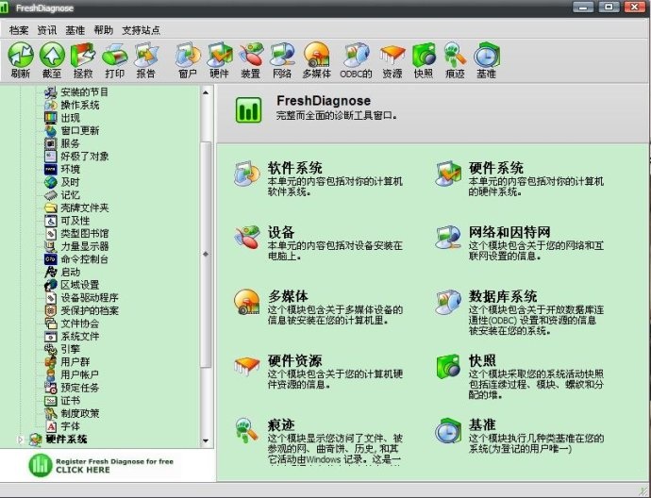The height and width of the screenshot is (498, 651).
Task: Select 可及性 in the tree
Action: (x=75, y=221)
